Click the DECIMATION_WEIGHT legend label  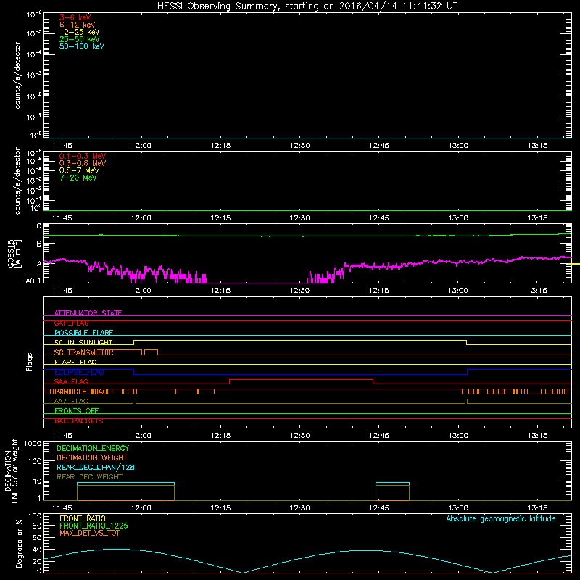tap(92, 457)
